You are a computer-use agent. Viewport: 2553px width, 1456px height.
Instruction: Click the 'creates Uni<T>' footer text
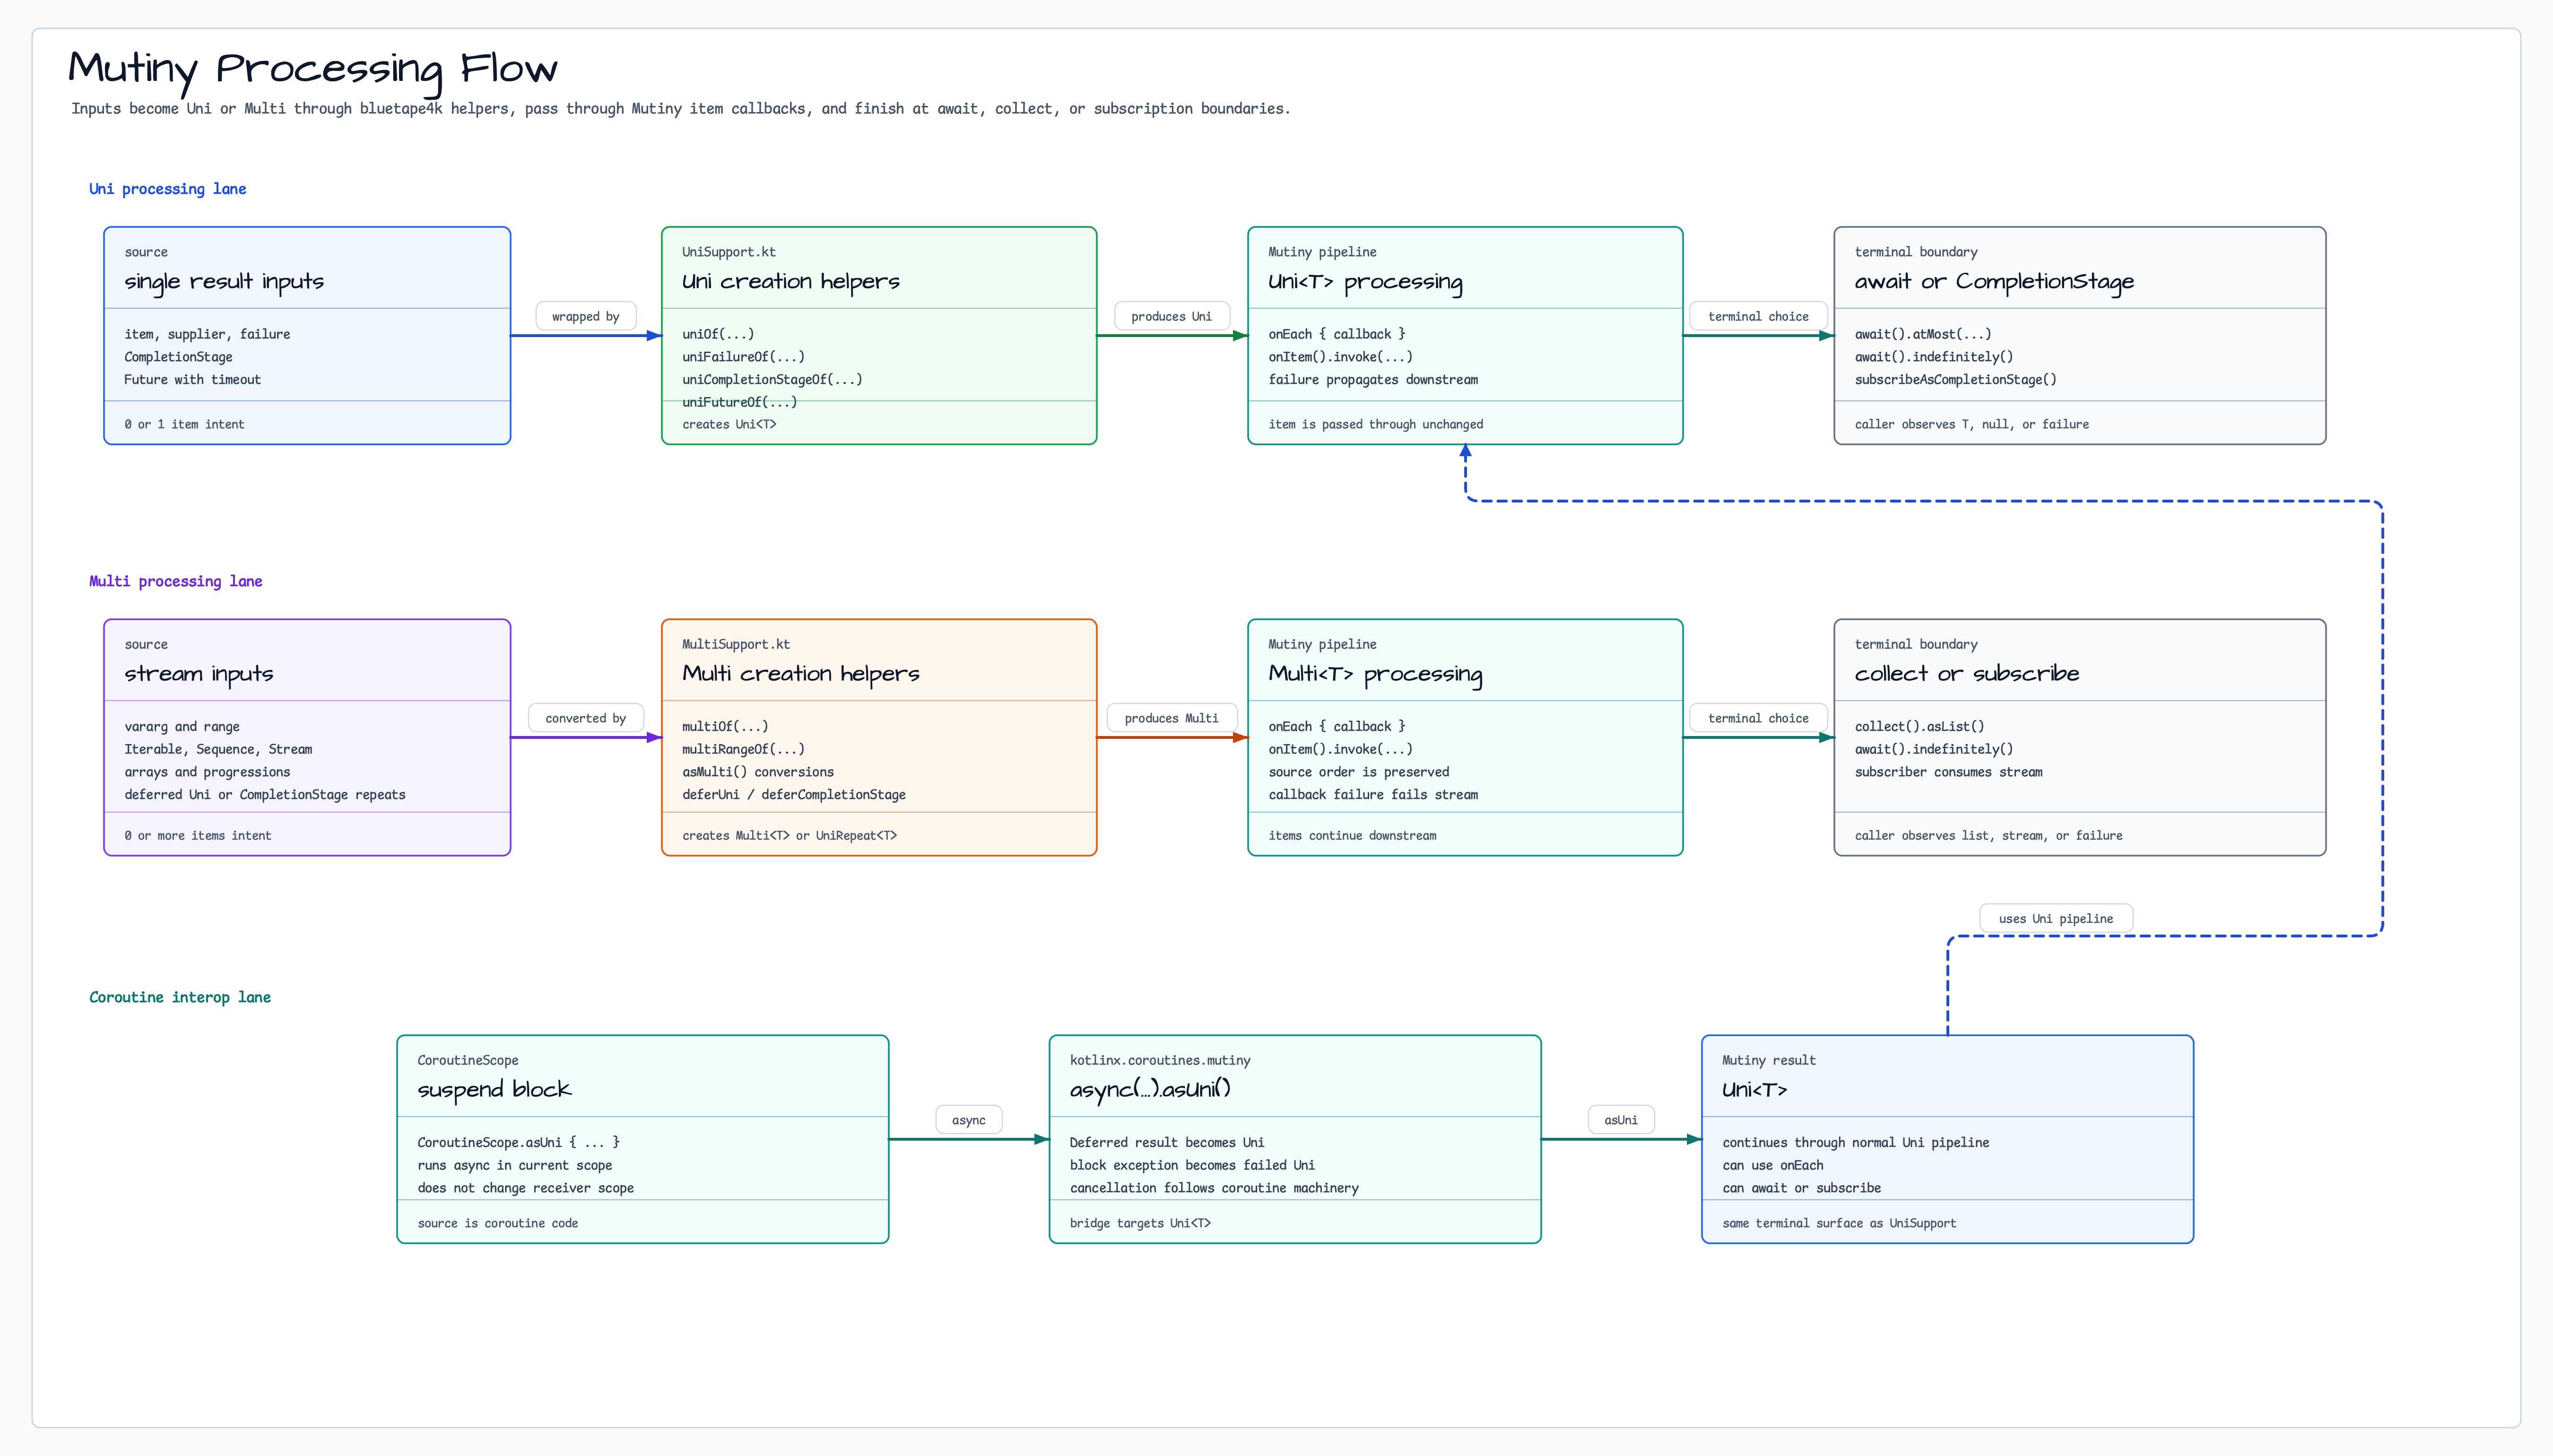(729, 425)
